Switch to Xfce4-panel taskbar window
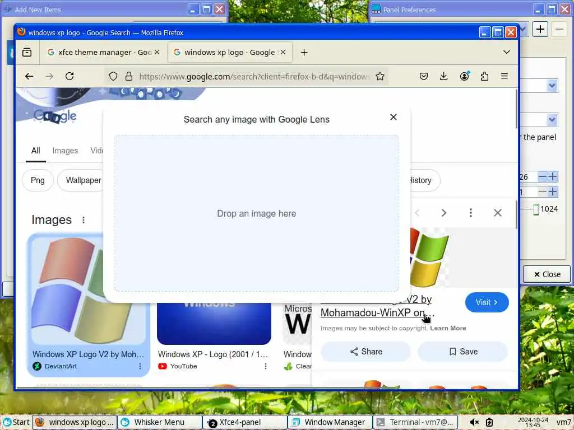Screen dimensions: 574x430 244,422
